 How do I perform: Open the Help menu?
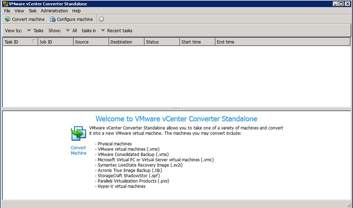coord(76,11)
